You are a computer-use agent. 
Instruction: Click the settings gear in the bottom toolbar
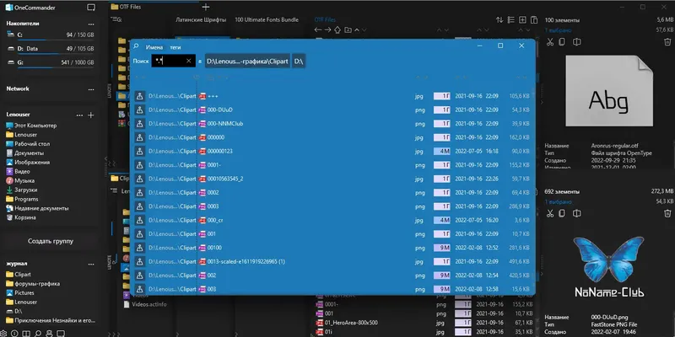(x=4, y=333)
